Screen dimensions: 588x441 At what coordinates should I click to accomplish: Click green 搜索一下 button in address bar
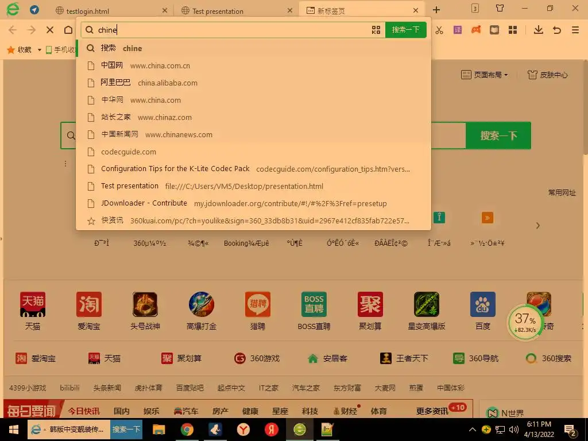[406, 30]
